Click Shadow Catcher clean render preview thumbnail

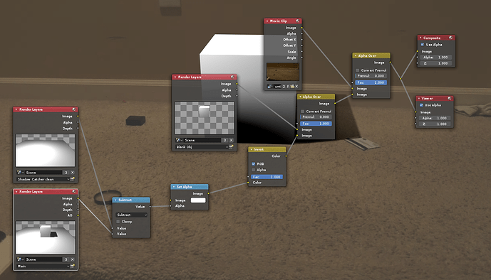tap(46, 151)
